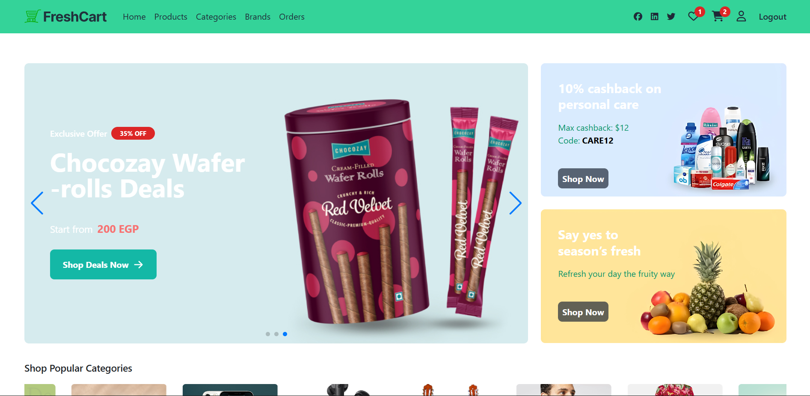810x396 pixels.
Task: View wishlist via heart icon
Action: tap(693, 17)
